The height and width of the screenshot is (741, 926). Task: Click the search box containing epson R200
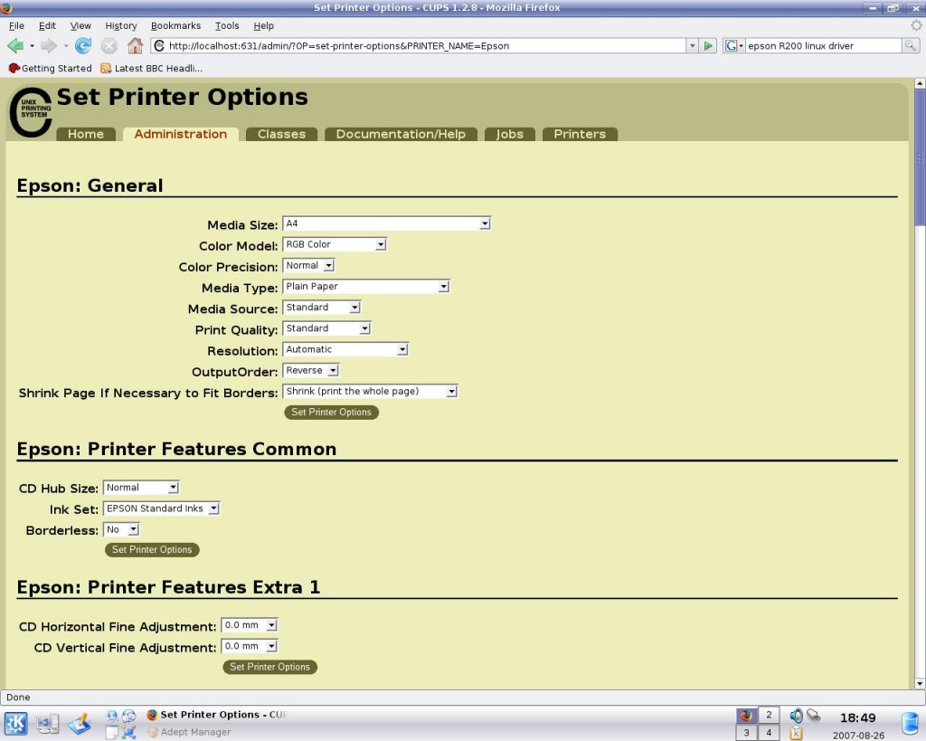point(823,45)
